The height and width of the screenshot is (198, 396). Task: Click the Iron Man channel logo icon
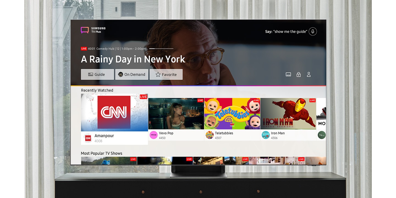(266, 135)
